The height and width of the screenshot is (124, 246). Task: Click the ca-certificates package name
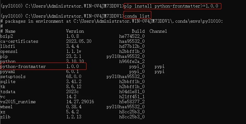[19, 41]
